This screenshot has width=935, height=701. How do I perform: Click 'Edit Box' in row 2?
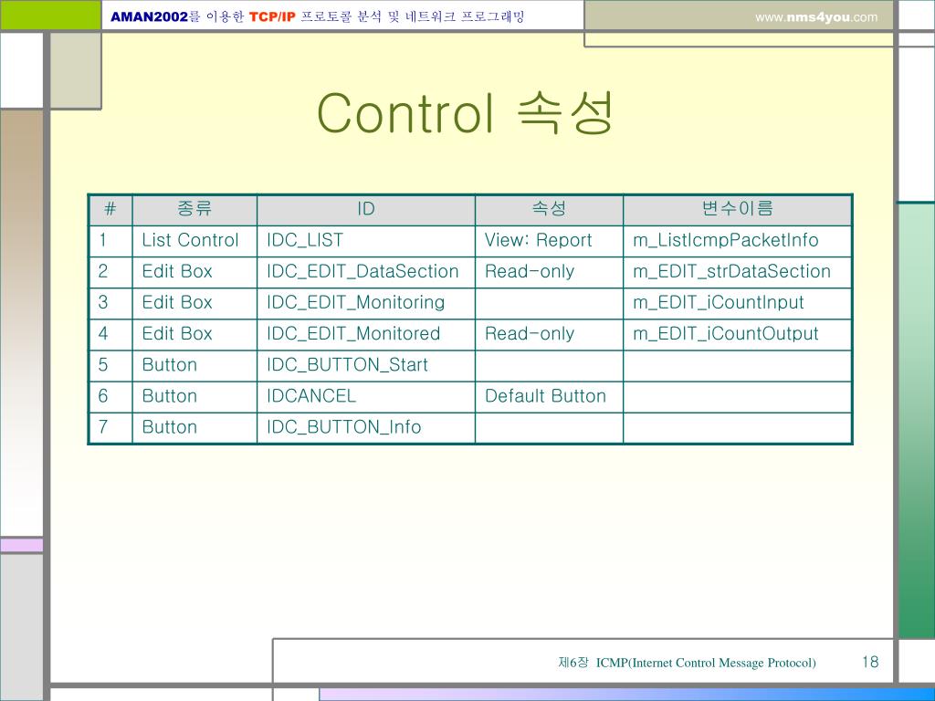pyautogui.click(x=194, y=271)
